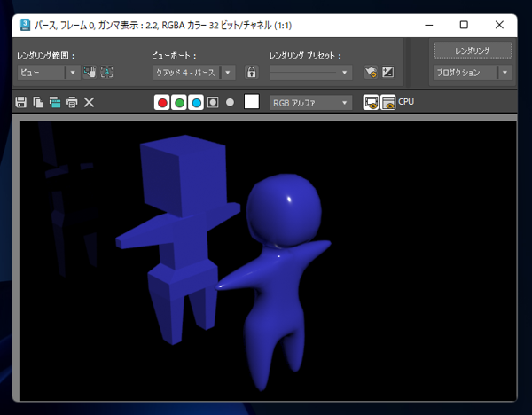Minimize the rendered frame window
The image size is (532, 415).
click(429, 25)
